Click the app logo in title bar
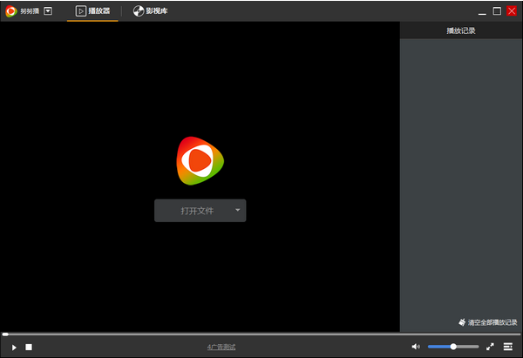 (x=11, y=11)
